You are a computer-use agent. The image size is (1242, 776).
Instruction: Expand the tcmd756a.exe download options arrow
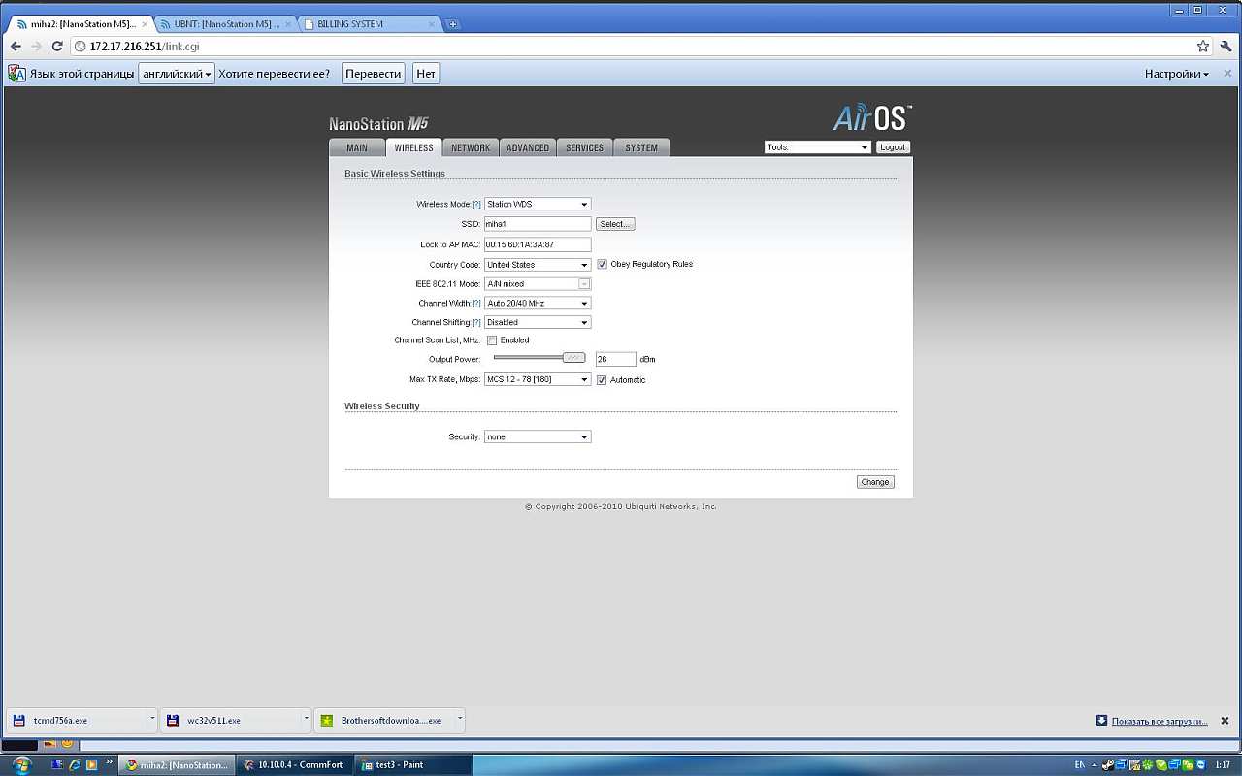point(152,721)
